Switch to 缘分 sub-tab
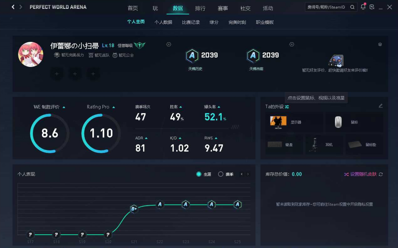Image resolution: width=398 pixels, height=248 pixels. pos(214,22)
